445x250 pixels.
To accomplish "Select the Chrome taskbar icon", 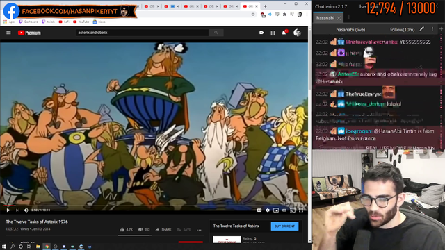I will pyautogui.click(x=47, y=247).
